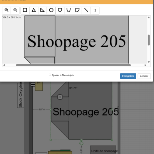Click the vertical scrollbar thumb
The width and height of the screenshot is (154, 154).
[149, 40]
